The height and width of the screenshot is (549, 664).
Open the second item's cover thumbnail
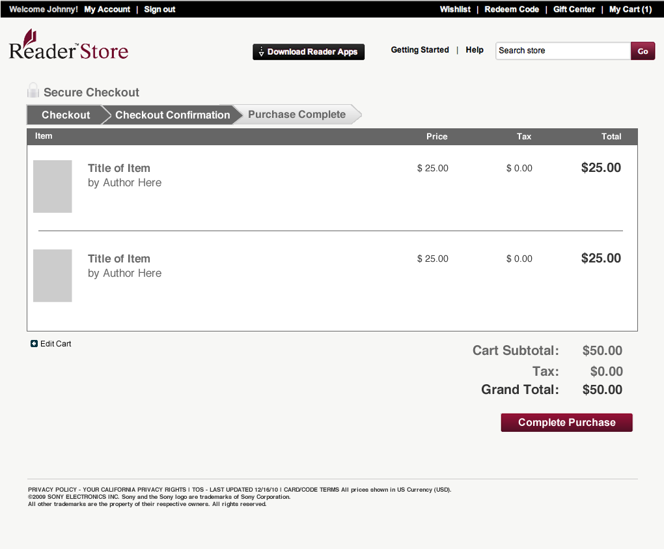click(x=53, y=275)
